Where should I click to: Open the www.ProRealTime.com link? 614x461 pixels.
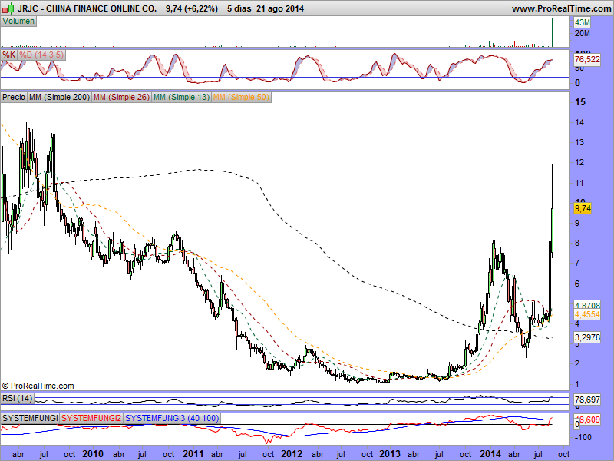560,8
